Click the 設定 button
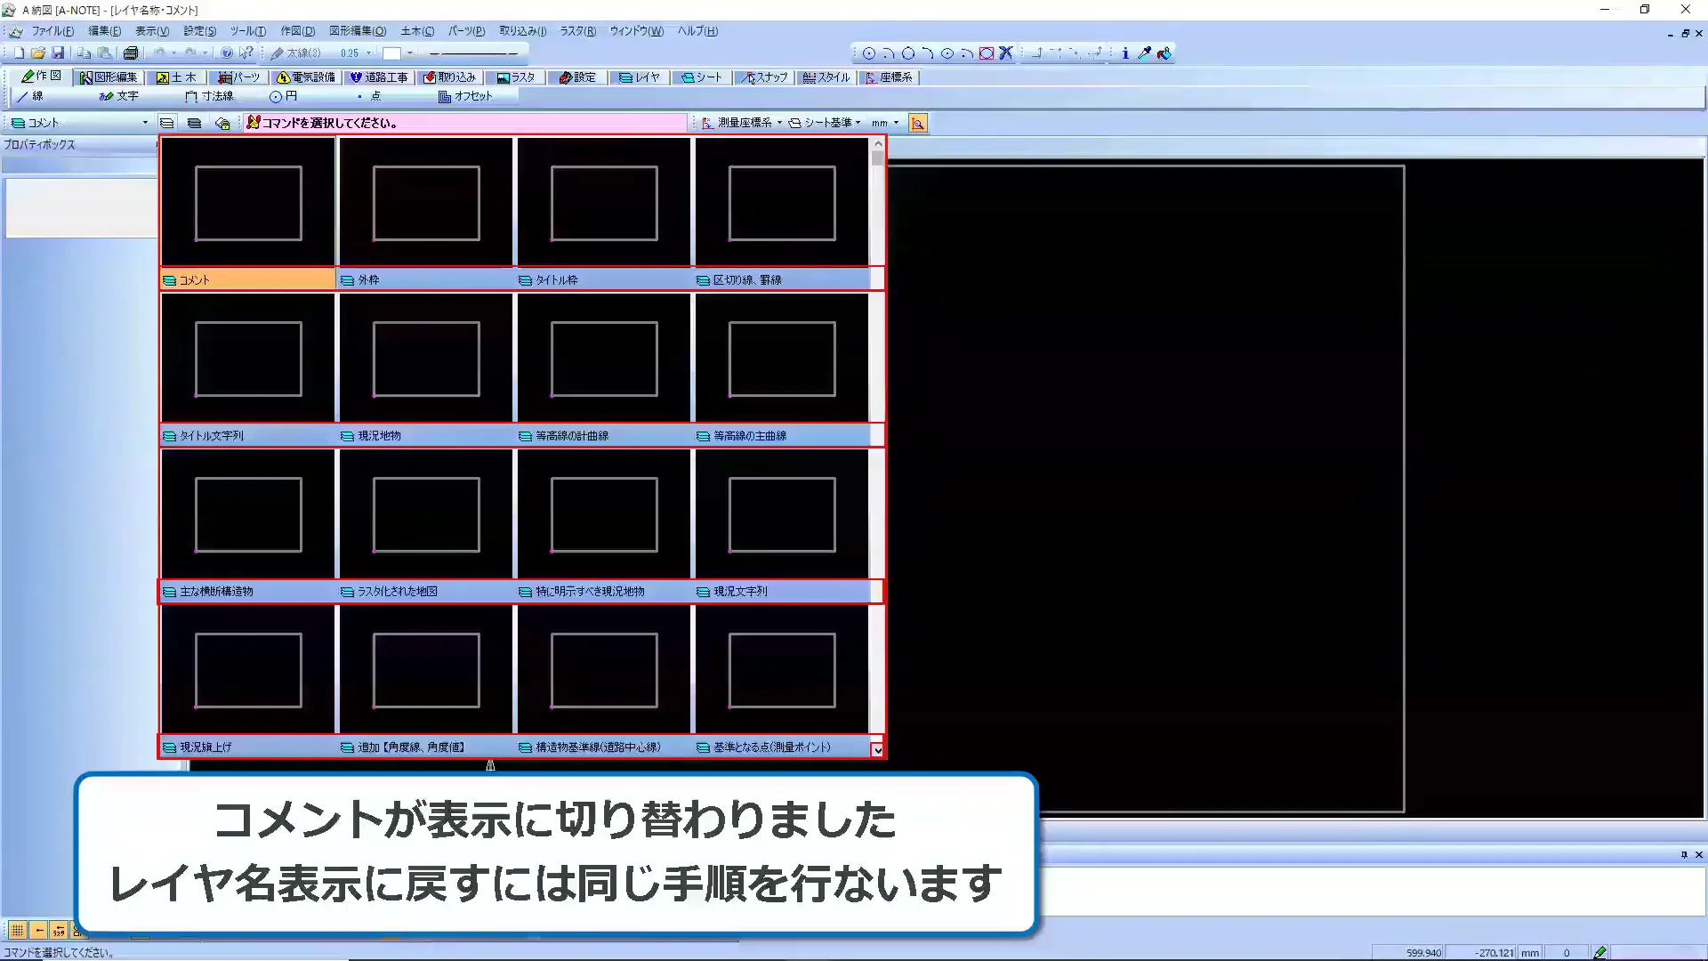 [577, 77]
